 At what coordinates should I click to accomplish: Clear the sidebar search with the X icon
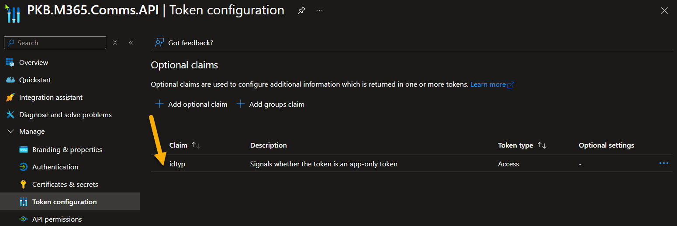(115, 43)
